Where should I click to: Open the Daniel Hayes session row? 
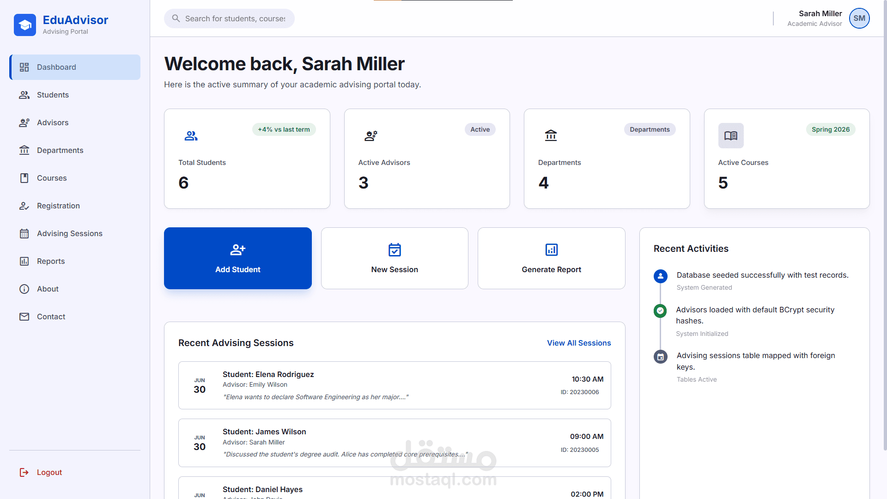(395, 488)
